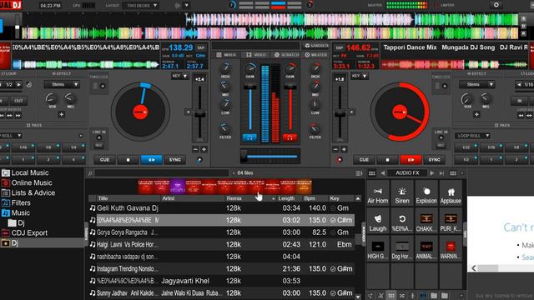Viewport: 534px width, 300px height.
Task: Click the crossfader slider
Action: [x=270, y=157]
